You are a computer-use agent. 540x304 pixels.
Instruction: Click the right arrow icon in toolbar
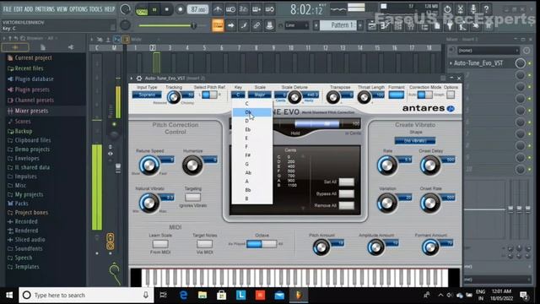(230, 25)
